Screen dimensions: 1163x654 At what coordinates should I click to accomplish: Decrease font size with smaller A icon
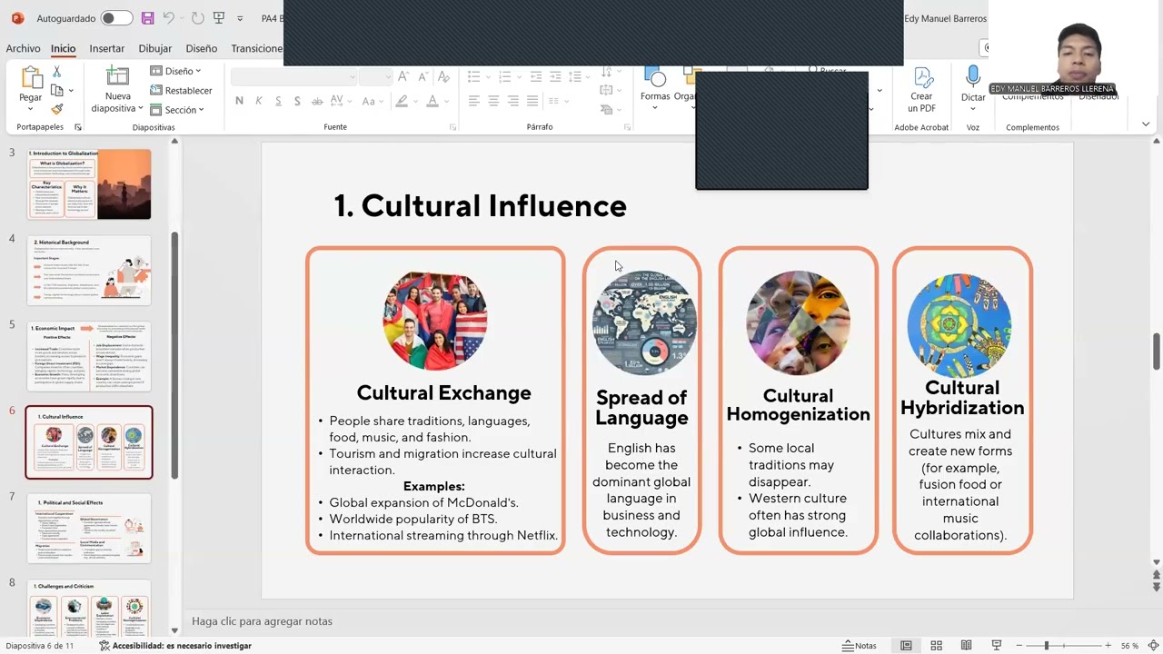pos(423,77)
